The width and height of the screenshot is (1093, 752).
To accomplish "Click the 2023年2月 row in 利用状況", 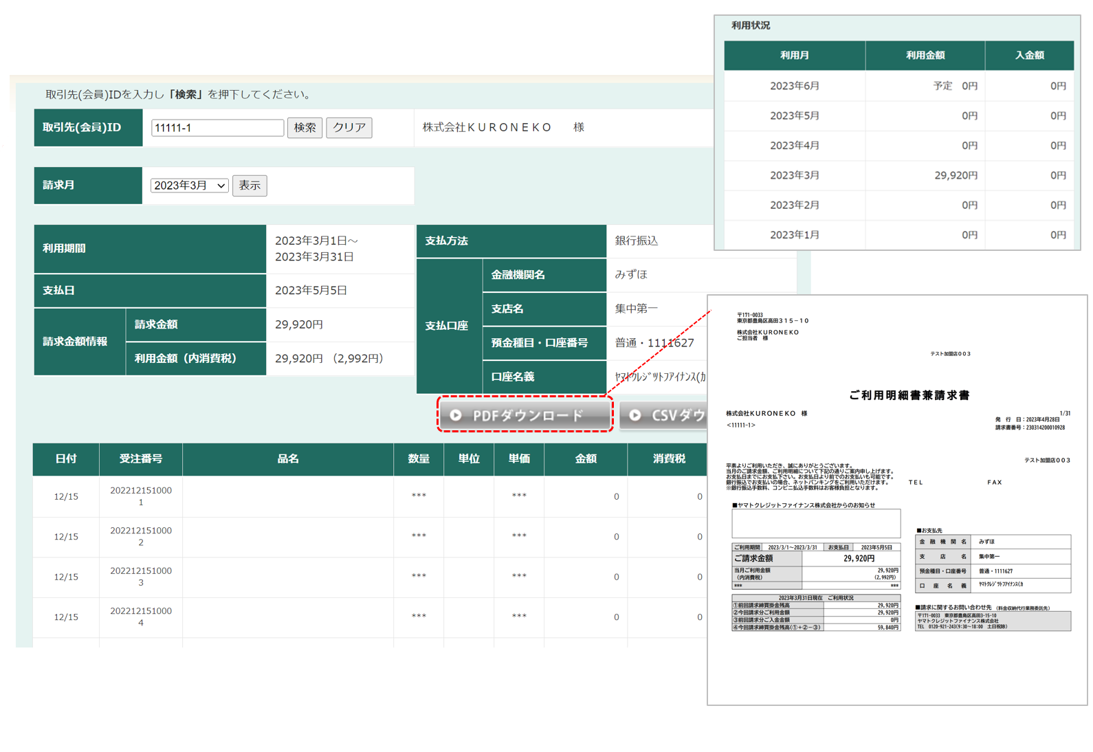I will coord(899,205).
